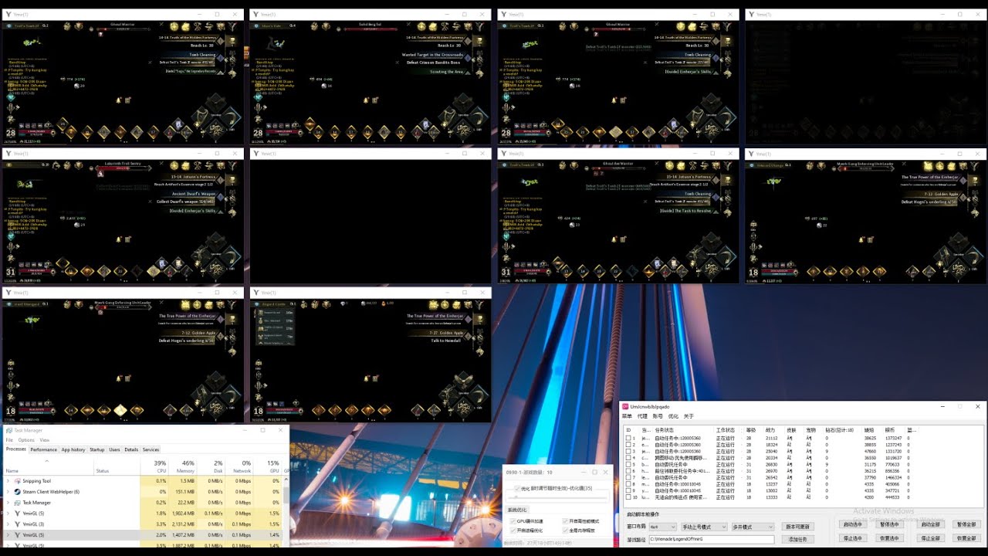Open Task Manager Options menu
The width and height of the screenshot is (988, 556).
(x=26, y=440)
